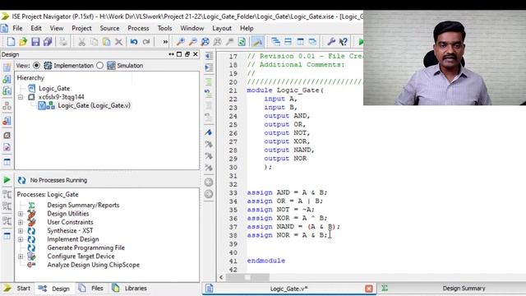The width and height of the screenshot is (526, 296).
Task: Open the Window menu
Action: pyautogui.click(x=191, y=28)
